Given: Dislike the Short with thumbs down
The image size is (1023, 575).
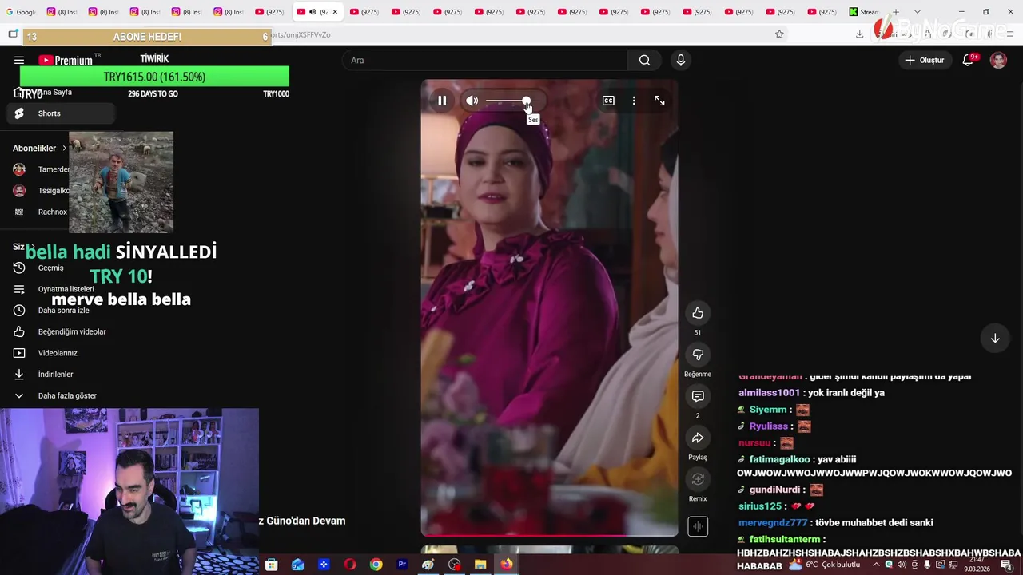Looking at the screenshot, I should tap(698, 355).
